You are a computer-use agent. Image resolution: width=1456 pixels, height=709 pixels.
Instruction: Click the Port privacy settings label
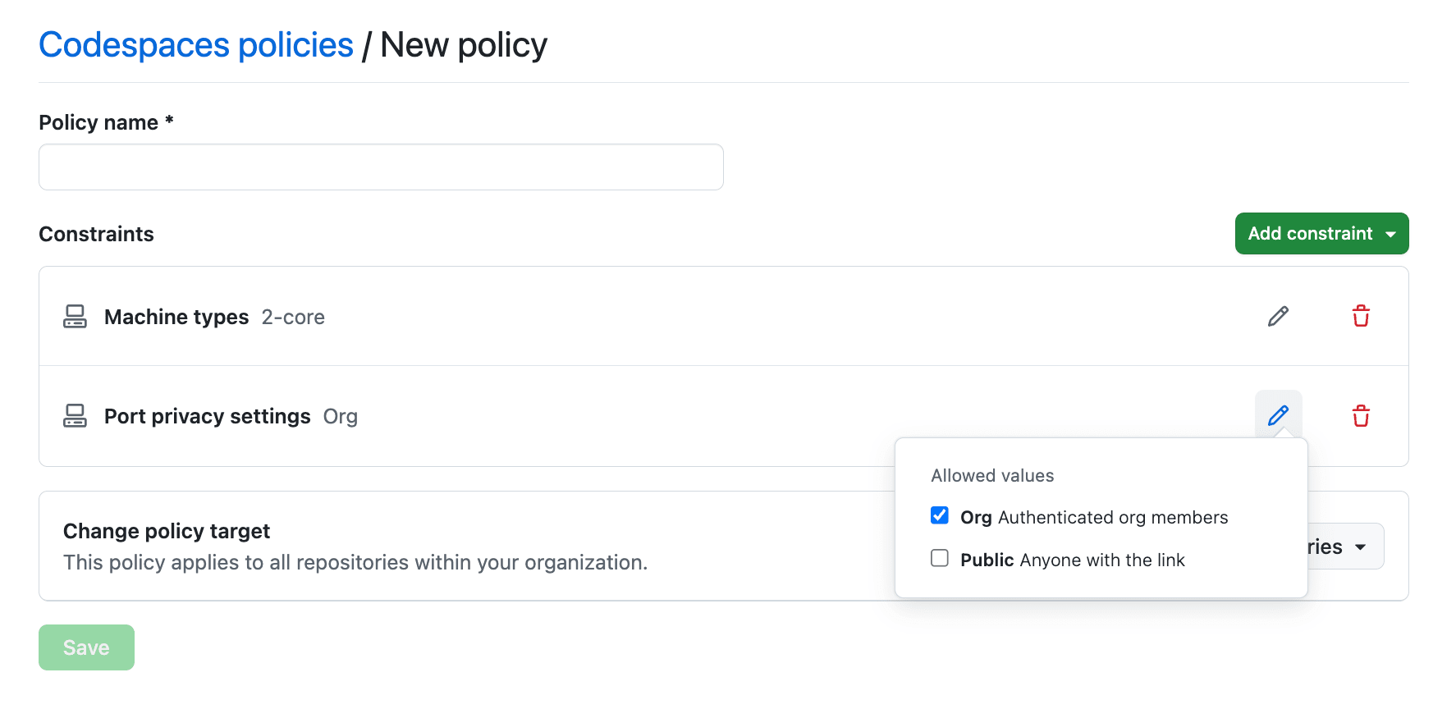(x=208, y=416)
